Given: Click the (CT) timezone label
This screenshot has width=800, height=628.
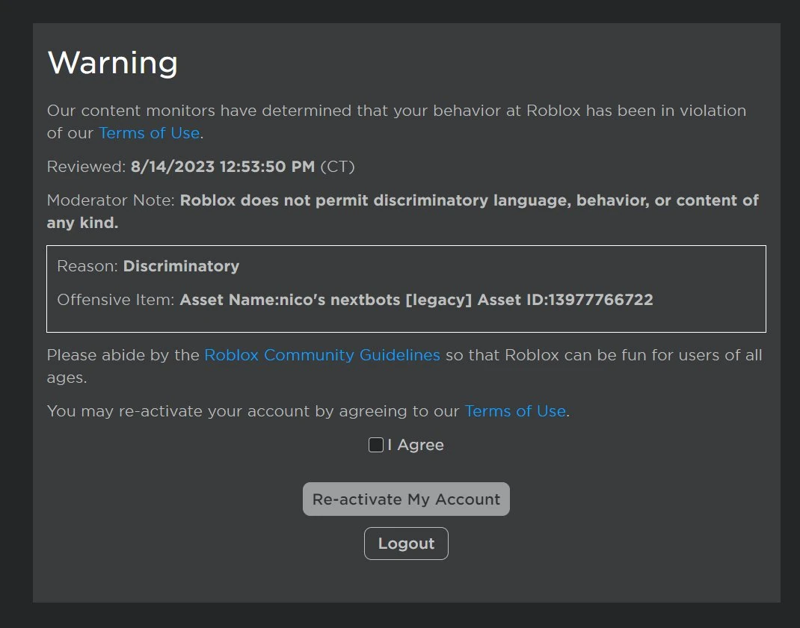Looking at the screenshot, I should [337, 167].
